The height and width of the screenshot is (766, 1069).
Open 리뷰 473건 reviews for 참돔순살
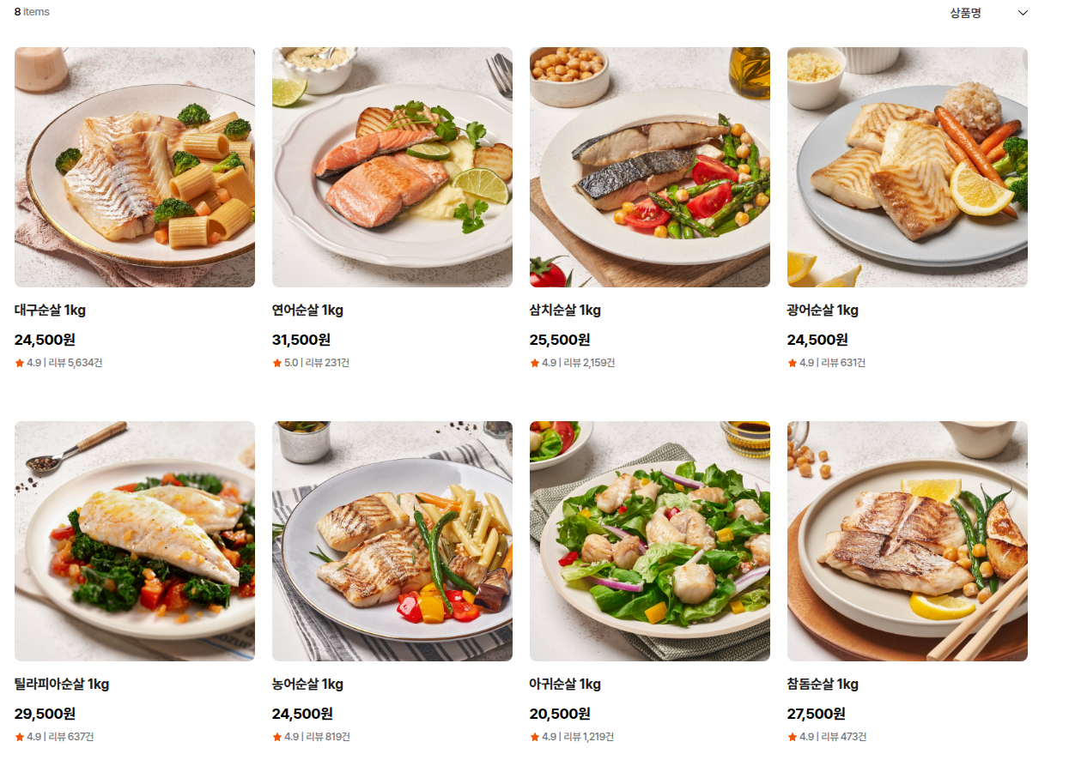click(843, 737)
